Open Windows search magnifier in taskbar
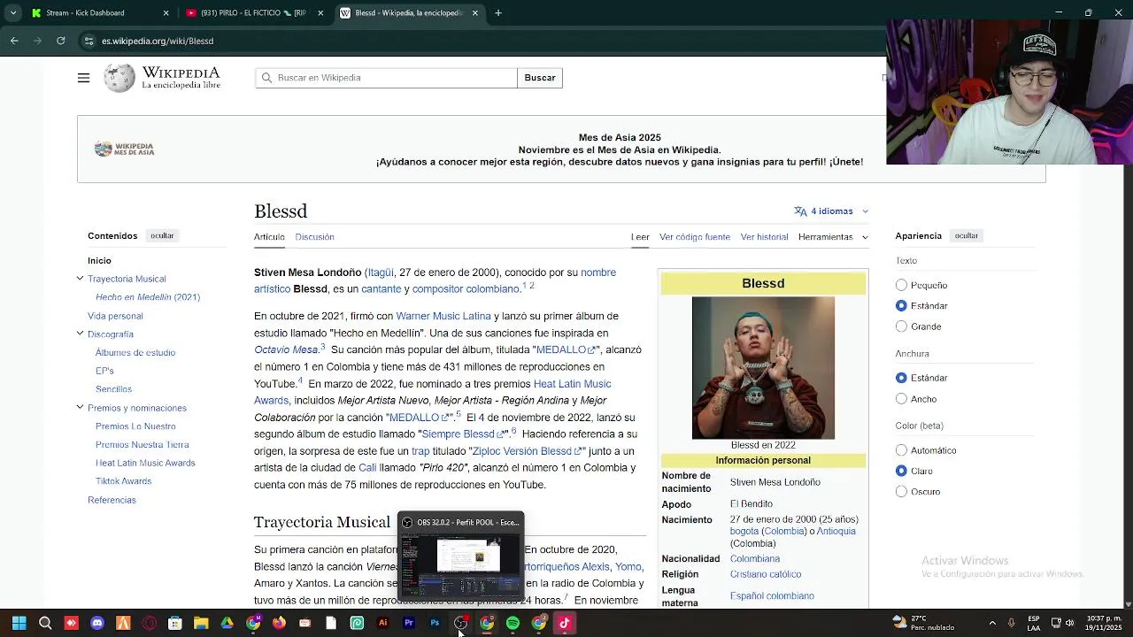The height and width of the screenshot is (637, 1133). coord(45,623)
